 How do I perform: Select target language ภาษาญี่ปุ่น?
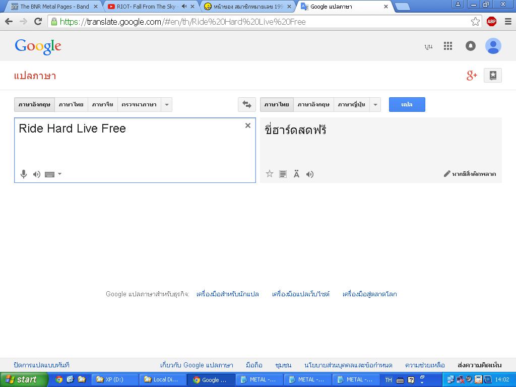352,105
